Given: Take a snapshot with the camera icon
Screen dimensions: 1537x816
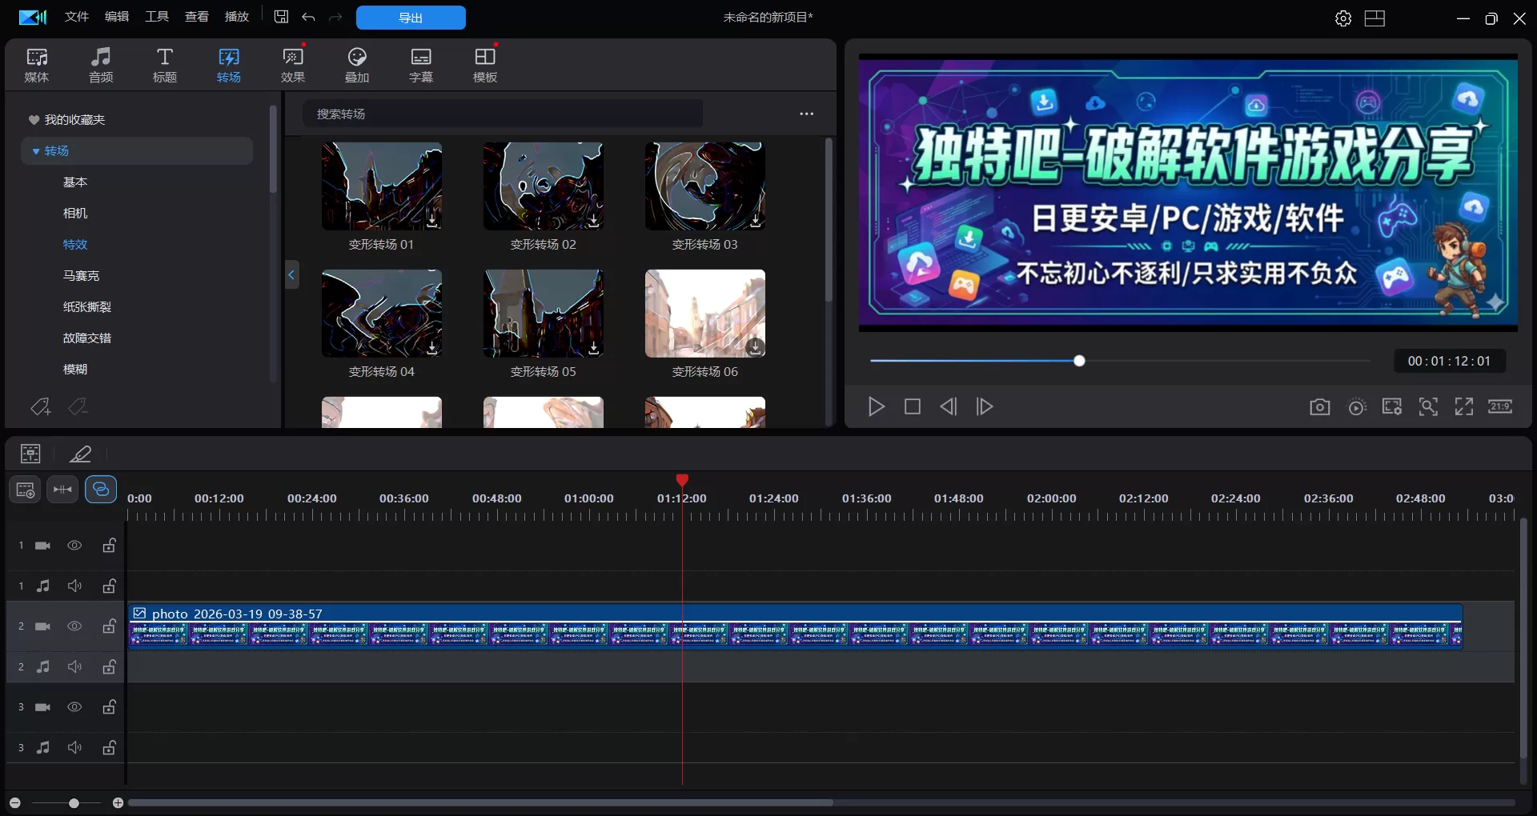Looking at the screenshot, I should tap(1318, 406).
